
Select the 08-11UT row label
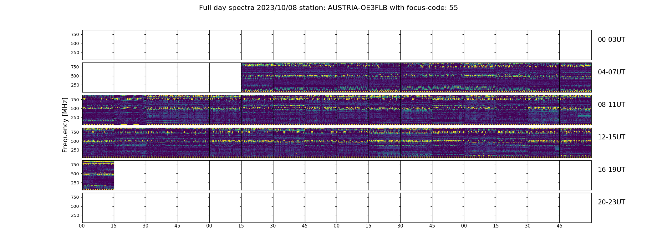pyautogui.click(x=611, y=105)
